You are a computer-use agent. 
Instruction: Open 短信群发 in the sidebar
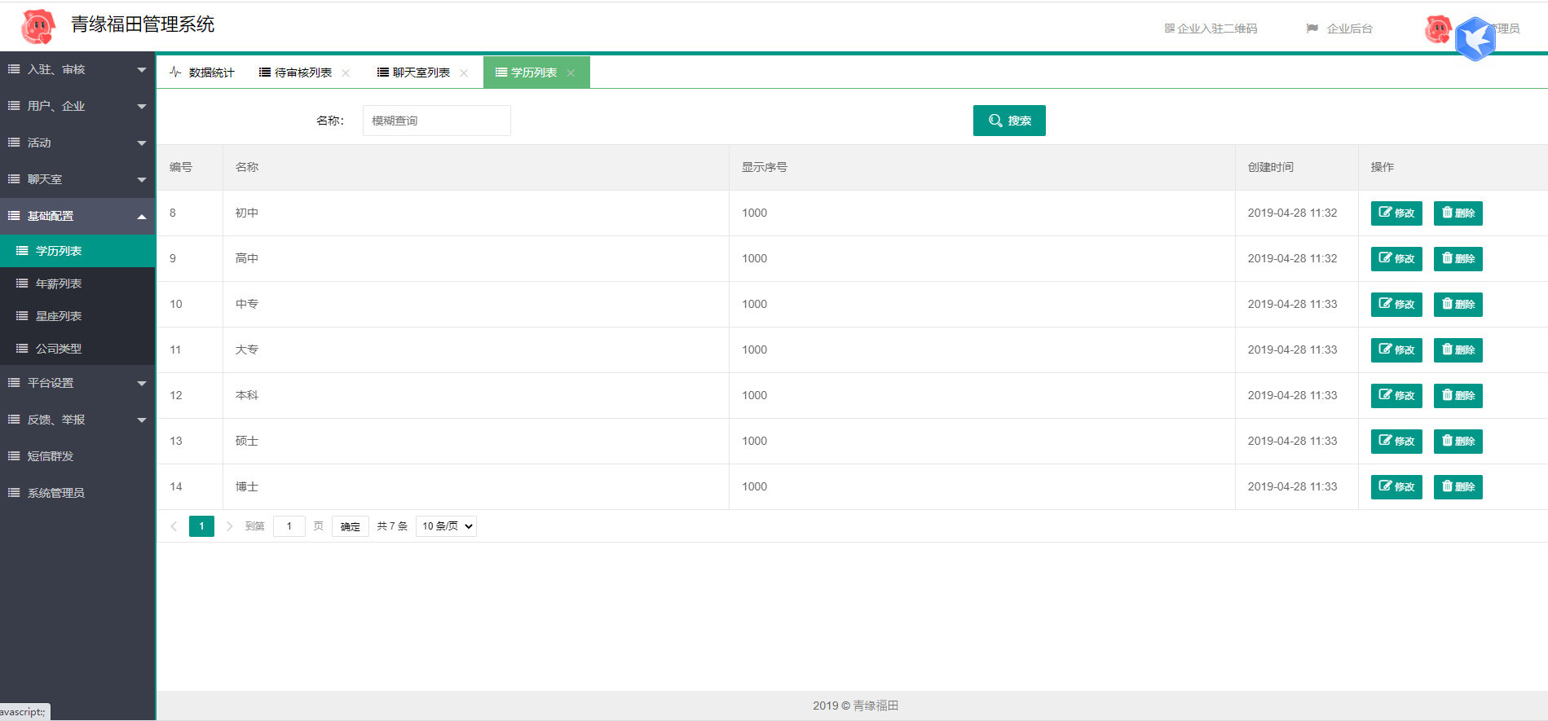[x=77, y=456]
